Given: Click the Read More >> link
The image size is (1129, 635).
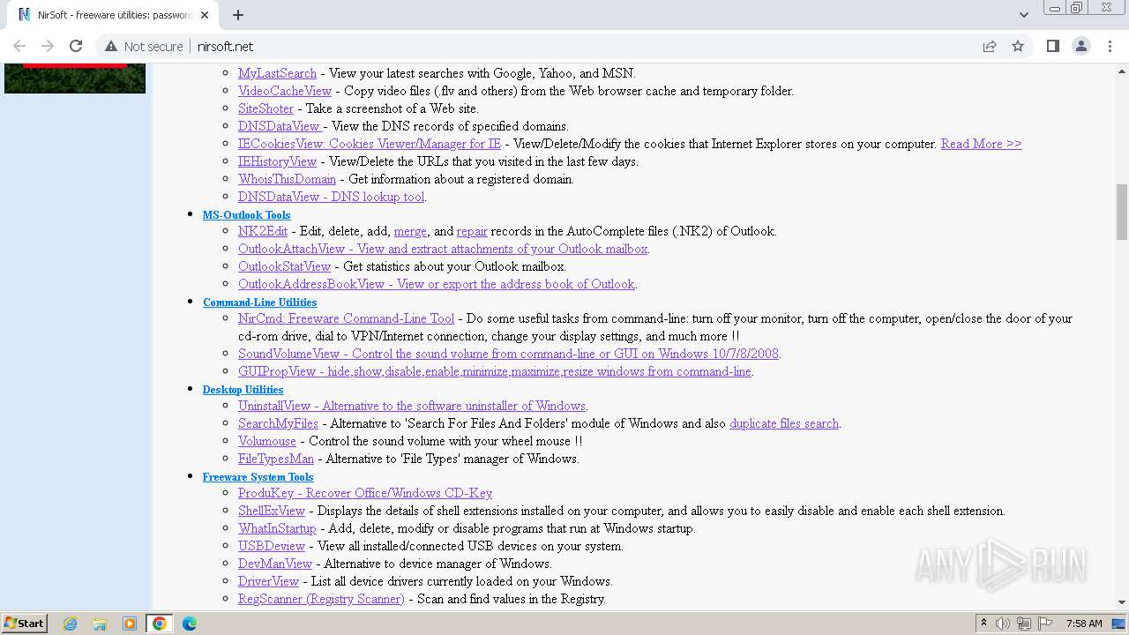Looking at the screenshot, I should 981,144.
